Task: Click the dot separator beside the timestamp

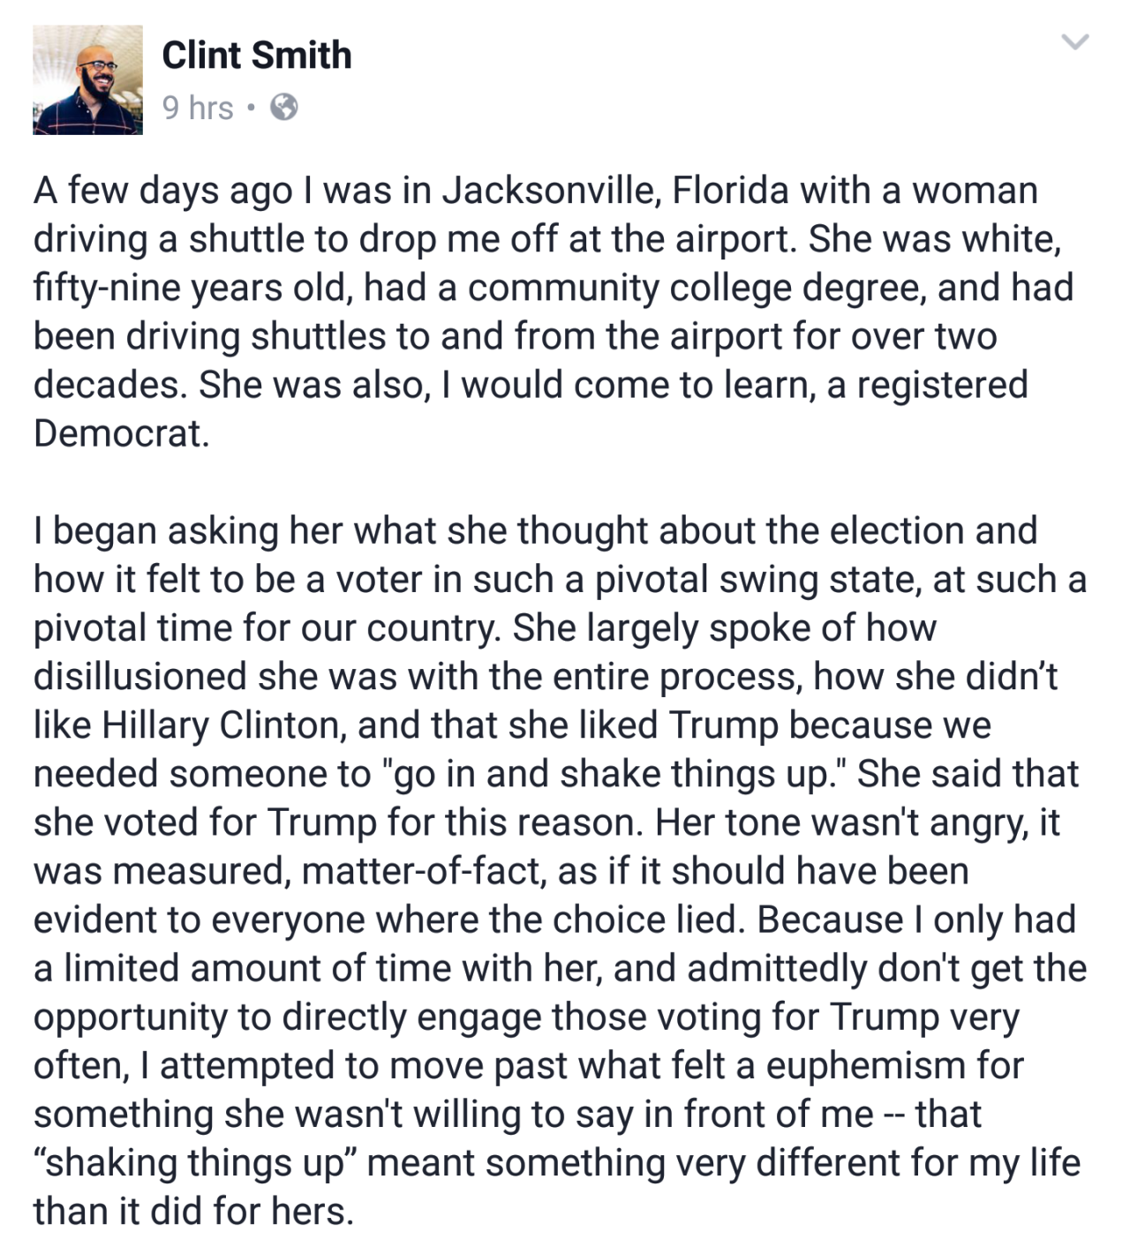Action: pos(252,109)
